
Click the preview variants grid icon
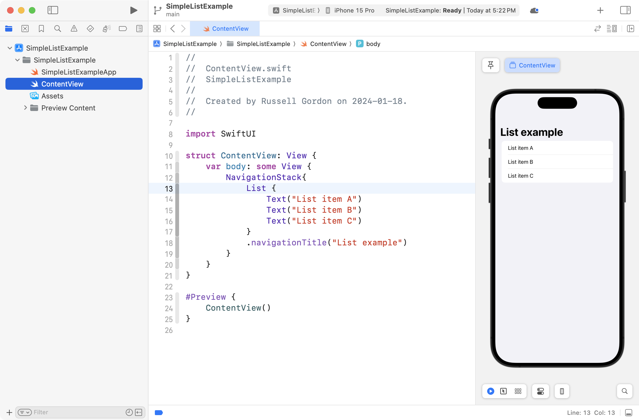518,391
